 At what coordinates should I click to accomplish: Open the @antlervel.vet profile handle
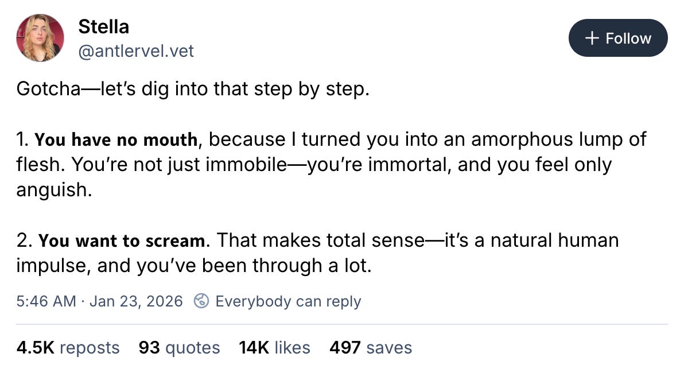coord(136,51)
